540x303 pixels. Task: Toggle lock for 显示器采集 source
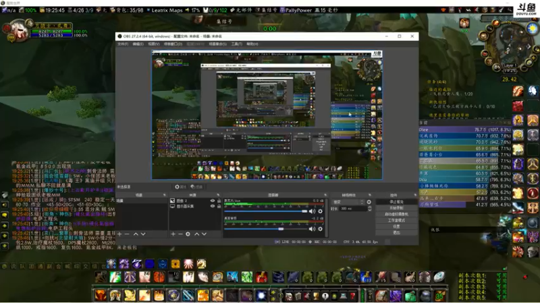coord(219,206)
